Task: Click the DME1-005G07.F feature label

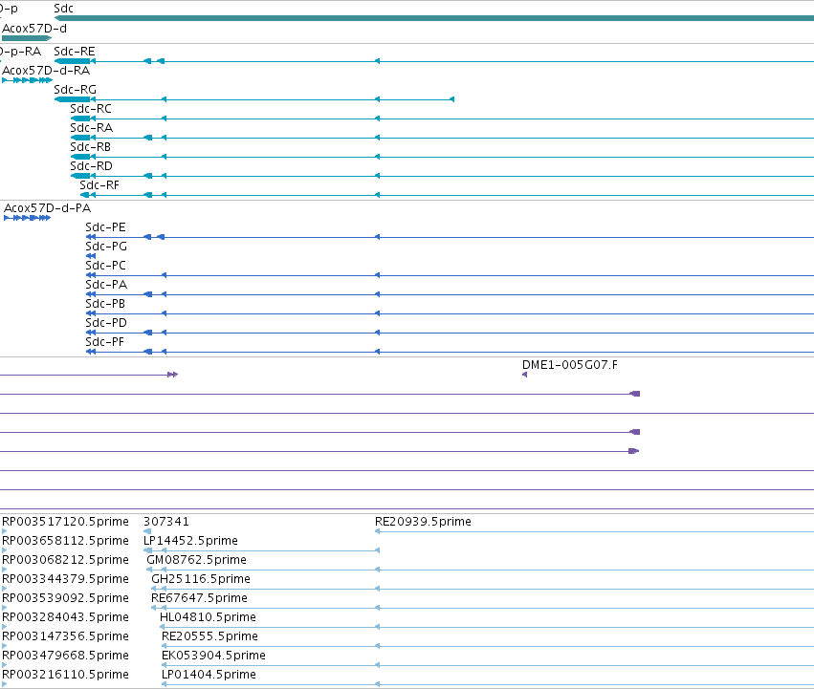Action: coord(570,365)
